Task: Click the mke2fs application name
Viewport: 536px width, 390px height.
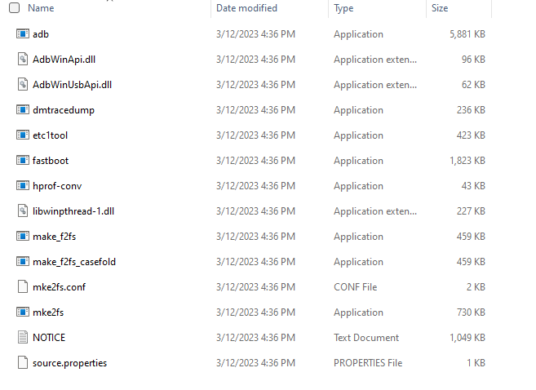Action: 50,312
